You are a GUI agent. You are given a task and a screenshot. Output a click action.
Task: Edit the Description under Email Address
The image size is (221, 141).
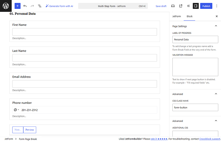19,90
